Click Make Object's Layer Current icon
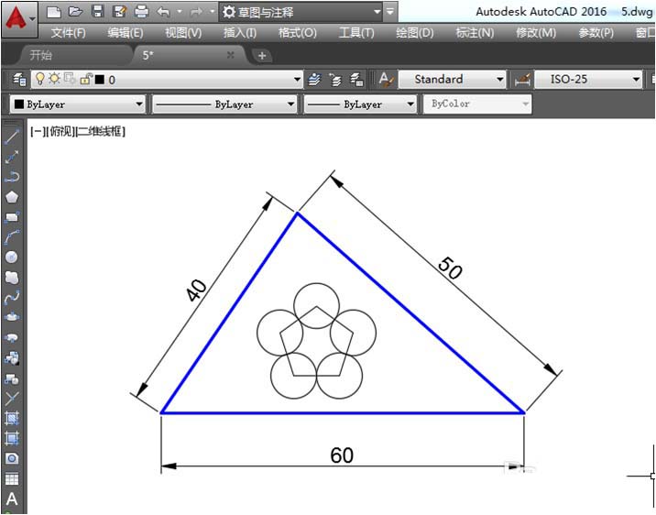 tap(314, 79)
